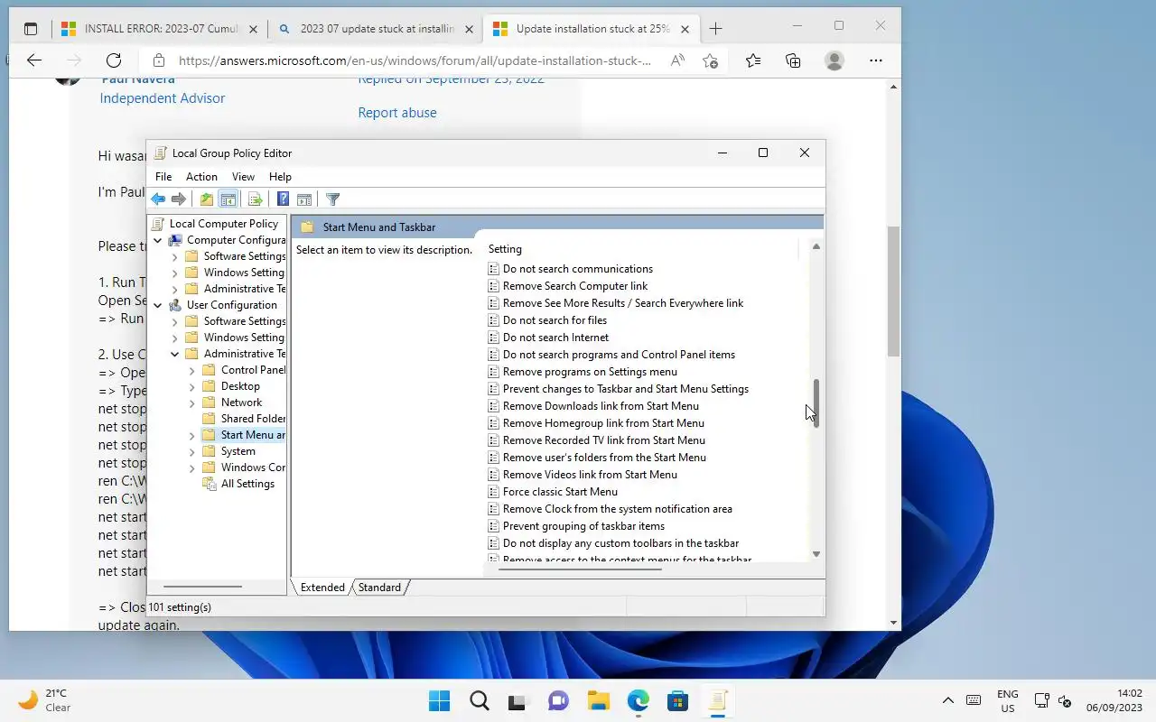Open Task View on the taskbar
Image resolution: width=1156 pixels, height=722 pixels.
pos(517,701)
